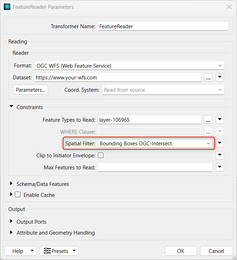Screen dimensions: 237x260
Task: Enable Clip to Initiator Envelope checkbox
Action: click(101, 155)
